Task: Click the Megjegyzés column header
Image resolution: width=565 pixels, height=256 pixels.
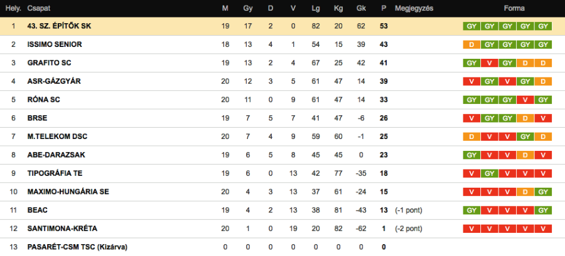Action: [x=414, y=9]
